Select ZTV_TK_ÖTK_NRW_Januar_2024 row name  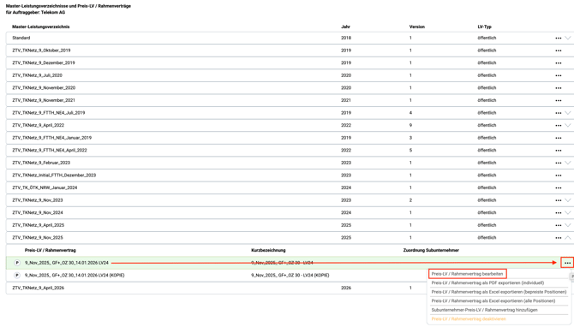[x=45, y=187]
